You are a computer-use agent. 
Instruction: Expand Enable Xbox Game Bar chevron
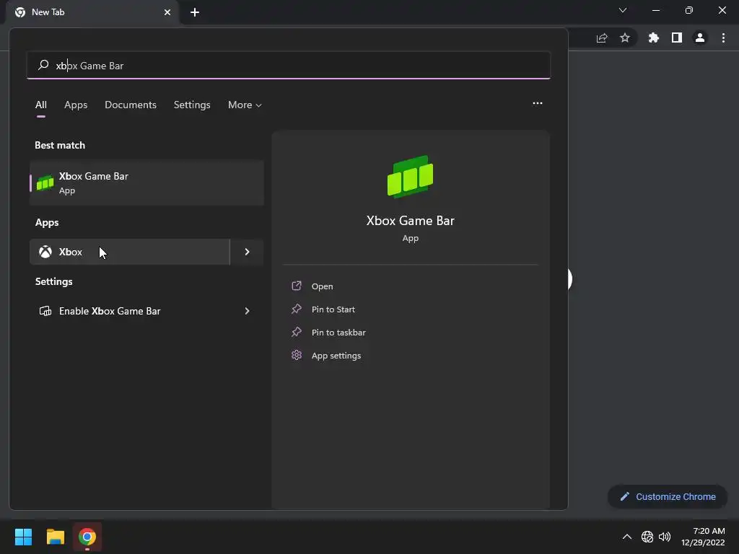(x=247, y=311)
